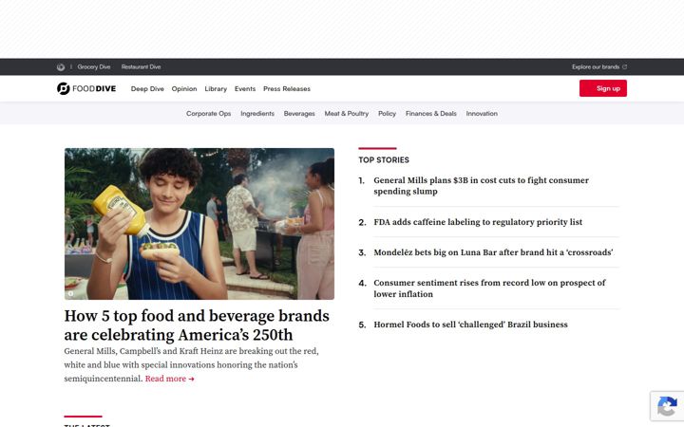
Task: Go to Opinion section
Action: click(x=184, y=89)
